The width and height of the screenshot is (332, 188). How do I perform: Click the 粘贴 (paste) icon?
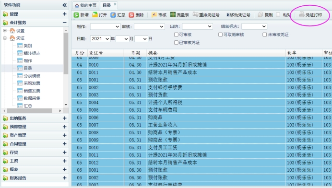point(278,15)
